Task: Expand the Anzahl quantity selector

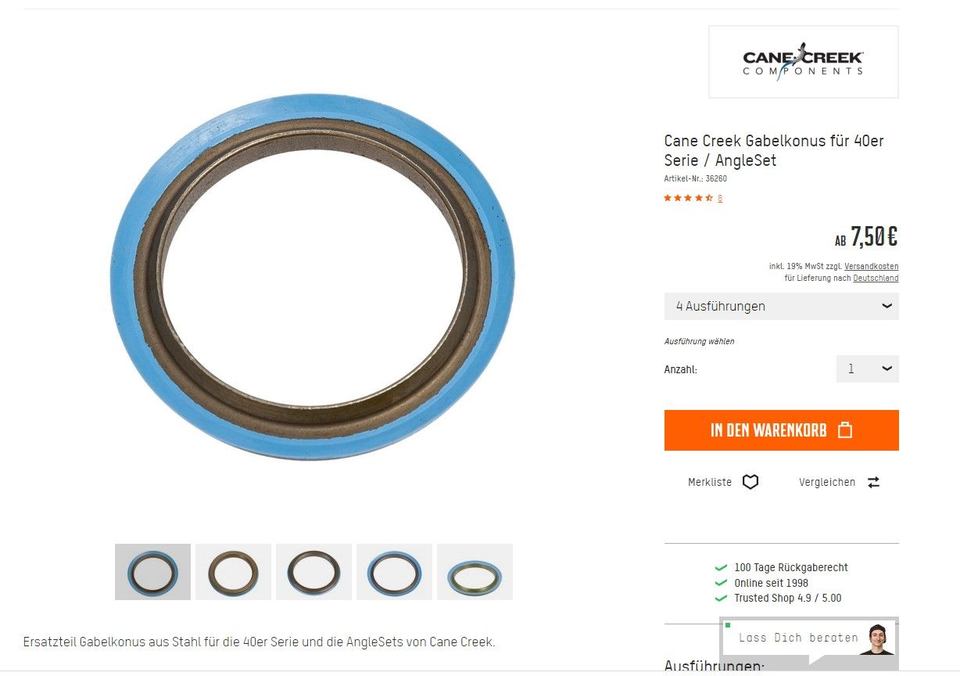Action: pos(868,369)
